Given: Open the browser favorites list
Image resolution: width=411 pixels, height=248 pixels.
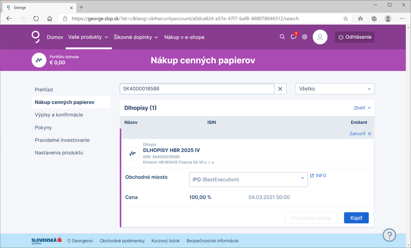Looking at the screenshot, I should pos(360,19).
